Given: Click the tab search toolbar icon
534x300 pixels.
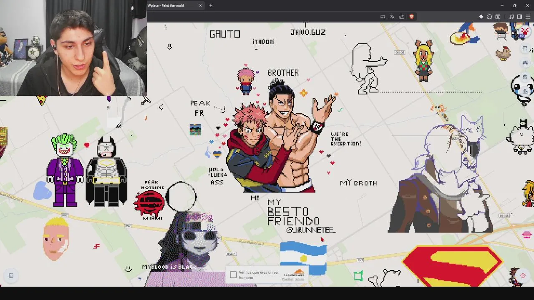Looking at the screenshot, I should coord(498,17).
